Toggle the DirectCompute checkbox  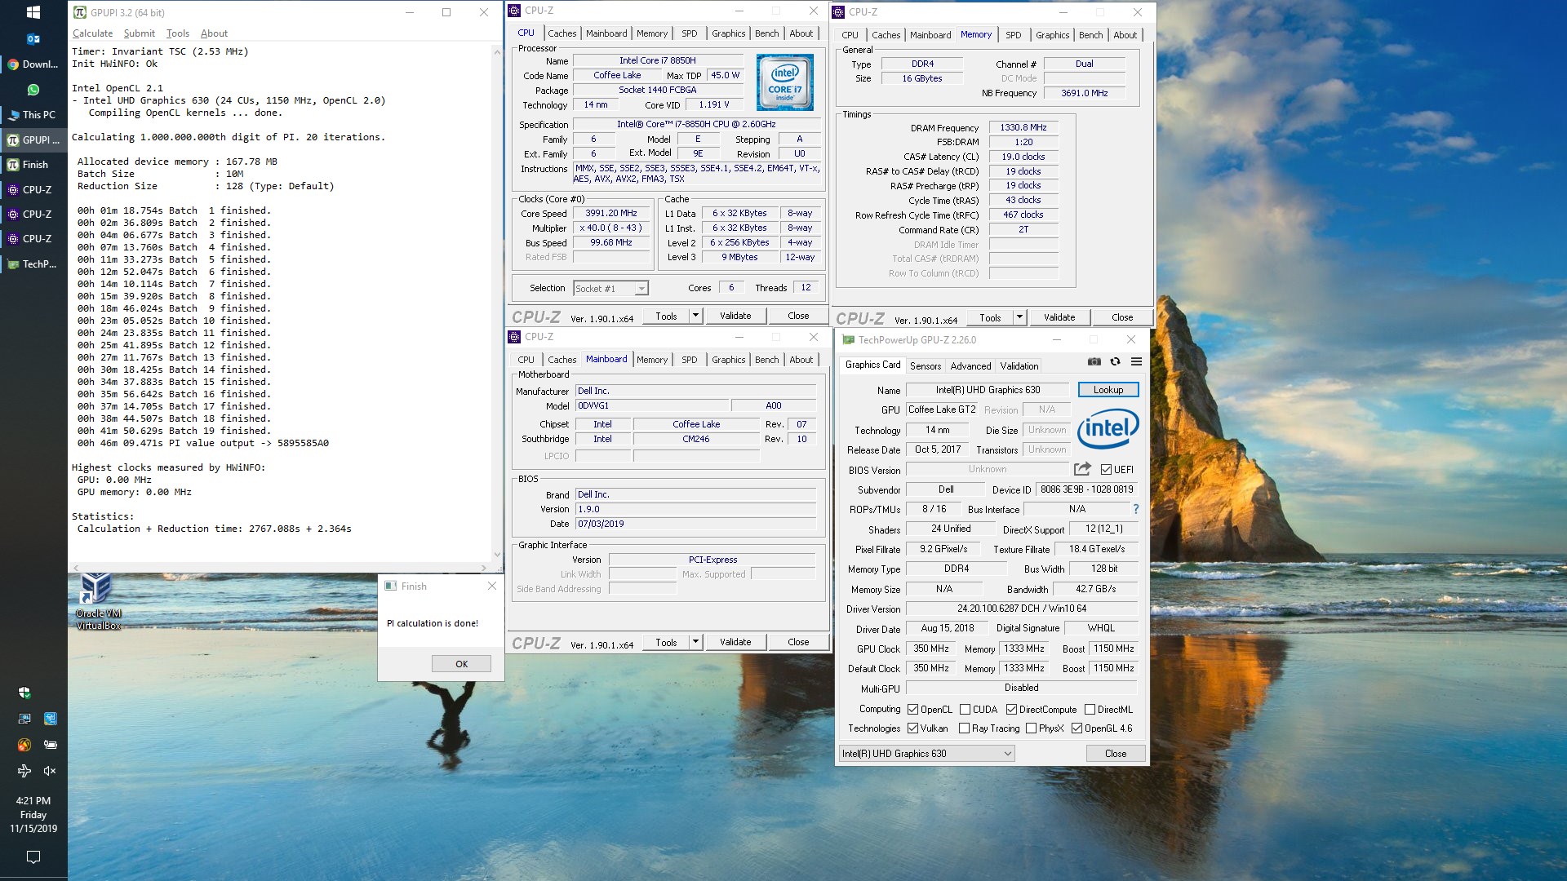pyautogui.click(x=1011, y=710)
